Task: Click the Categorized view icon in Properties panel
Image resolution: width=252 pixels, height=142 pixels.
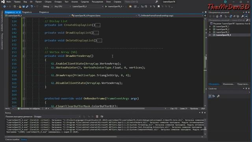Action: [210, 96]
